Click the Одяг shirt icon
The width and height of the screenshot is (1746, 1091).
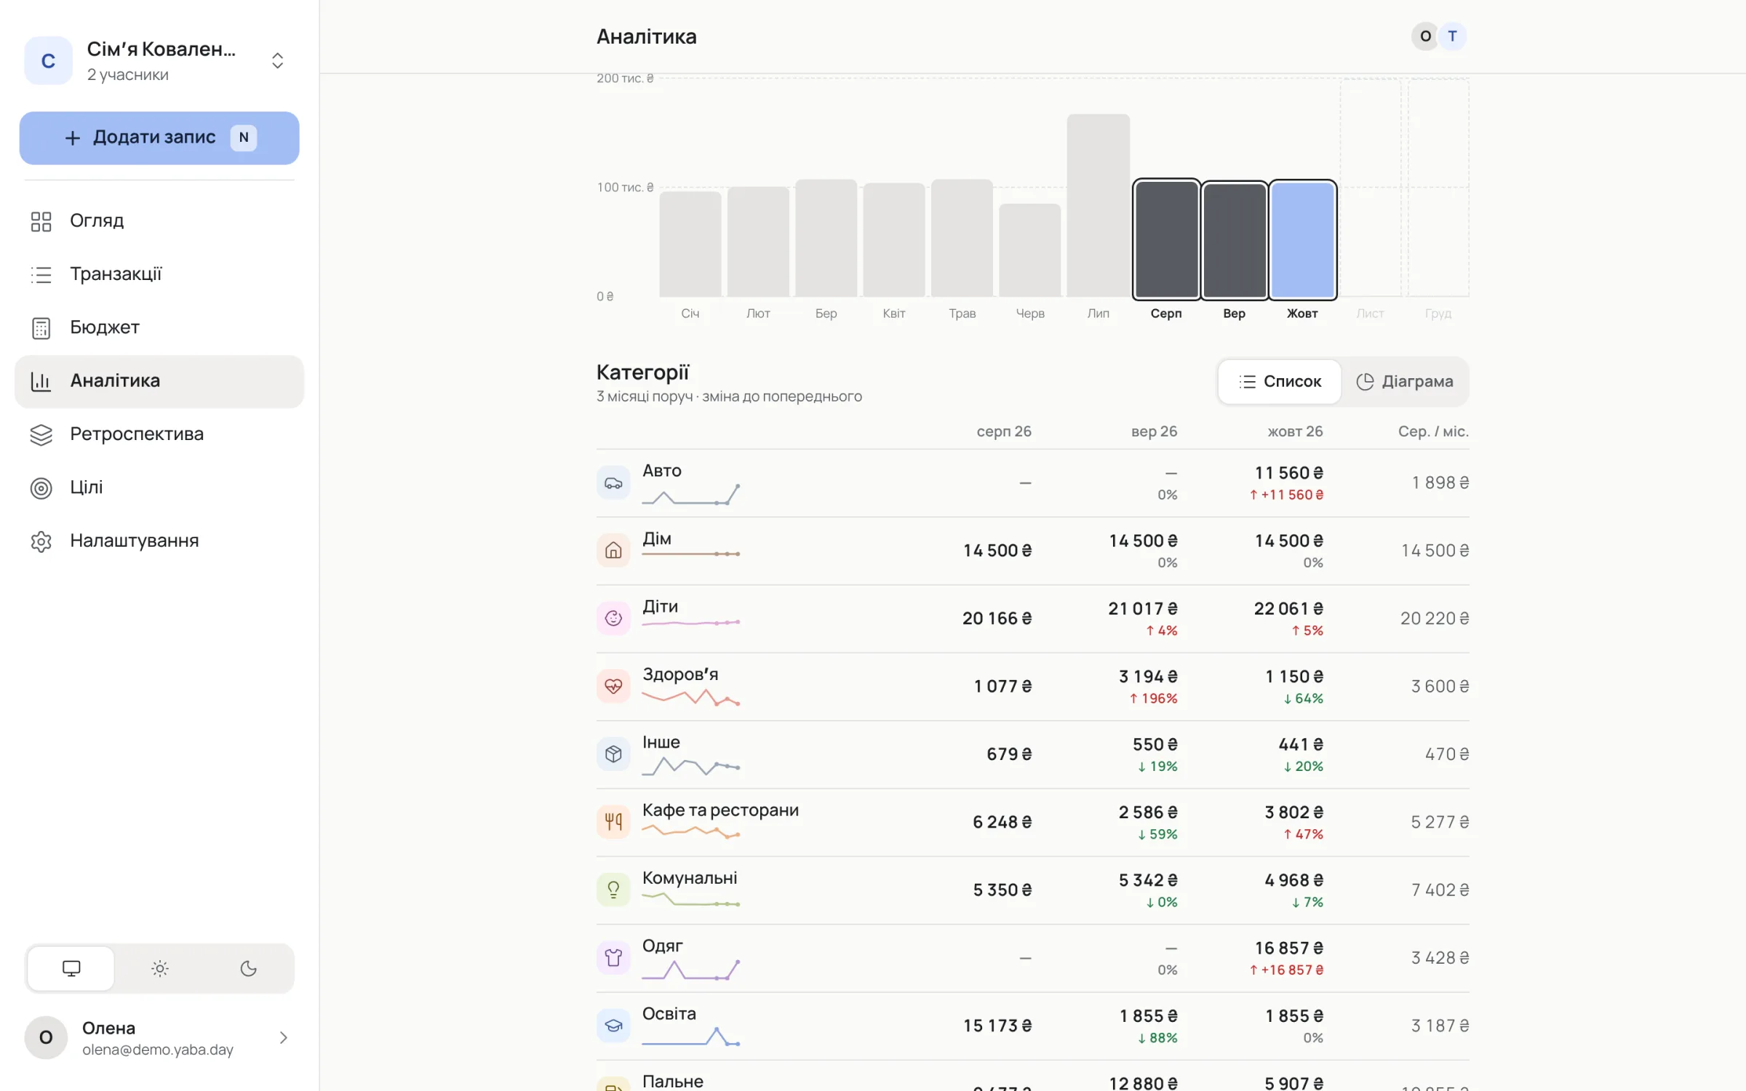tap(613, 958)
